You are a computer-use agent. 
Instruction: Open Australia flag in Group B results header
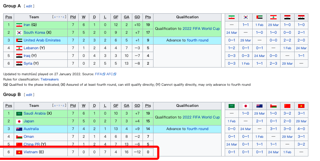pos(259,106)
